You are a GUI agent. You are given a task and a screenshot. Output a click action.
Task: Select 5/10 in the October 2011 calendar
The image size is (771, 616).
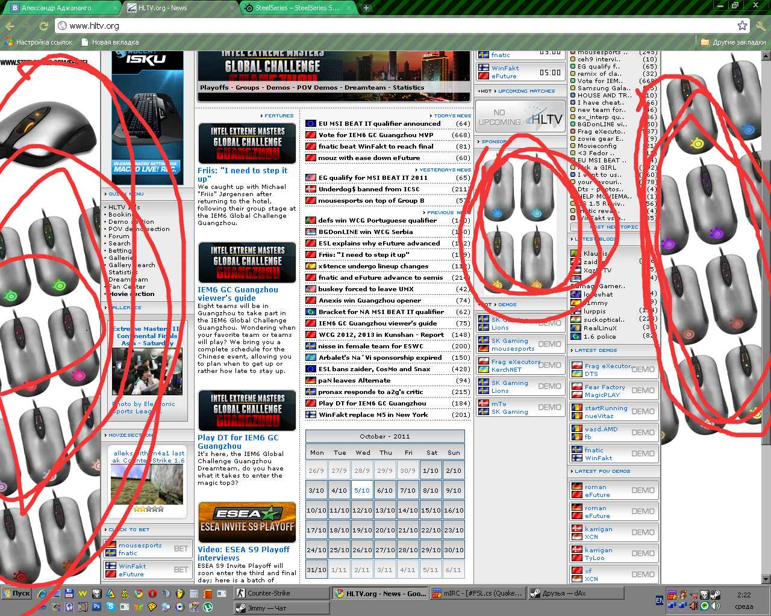point(362,490)
